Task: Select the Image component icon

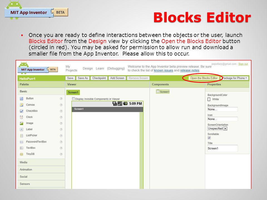Action: click(x=21, y=123)
